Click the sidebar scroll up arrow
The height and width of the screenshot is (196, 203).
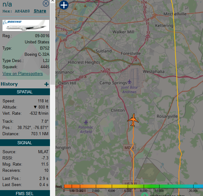pos(52,1)
